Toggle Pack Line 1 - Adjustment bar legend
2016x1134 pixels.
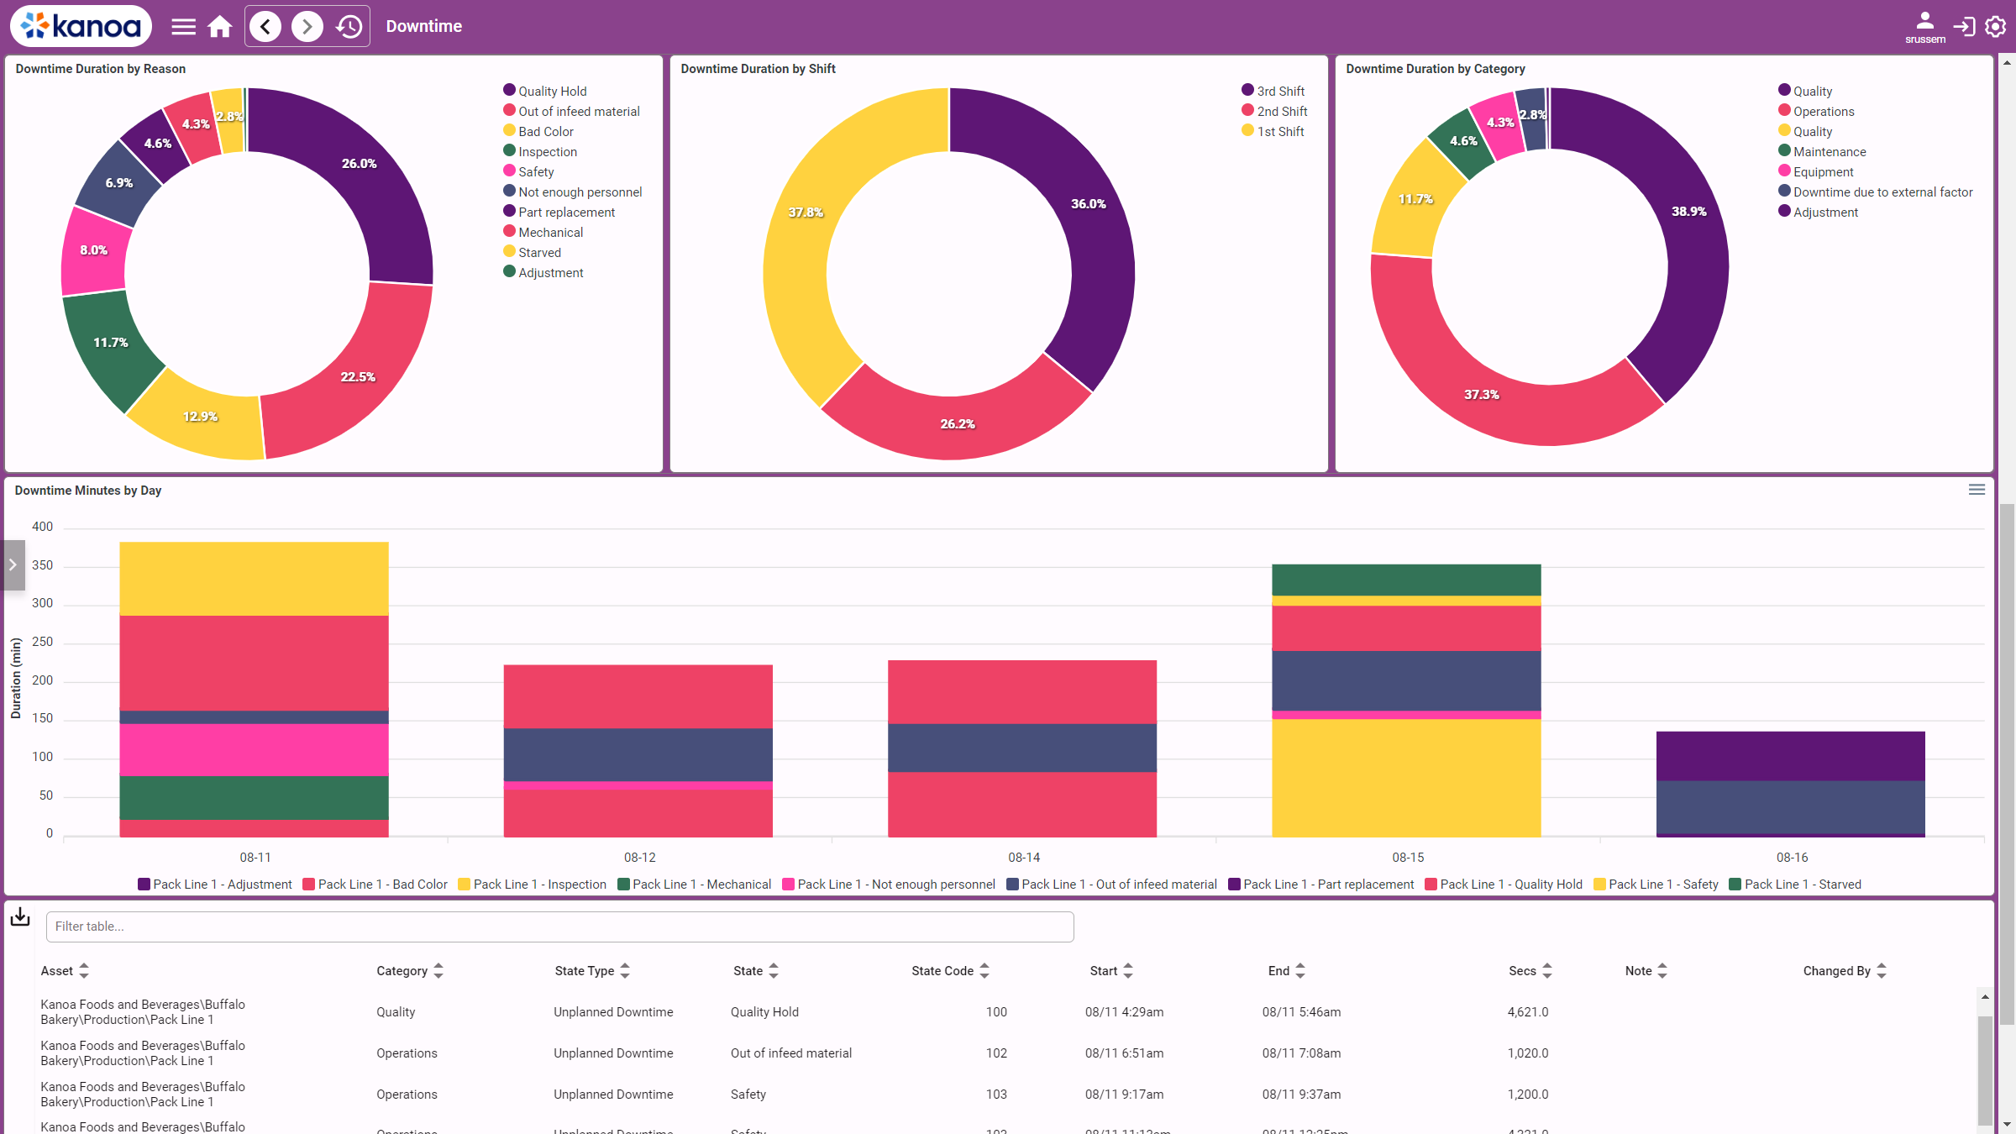[x=215, y=884]
